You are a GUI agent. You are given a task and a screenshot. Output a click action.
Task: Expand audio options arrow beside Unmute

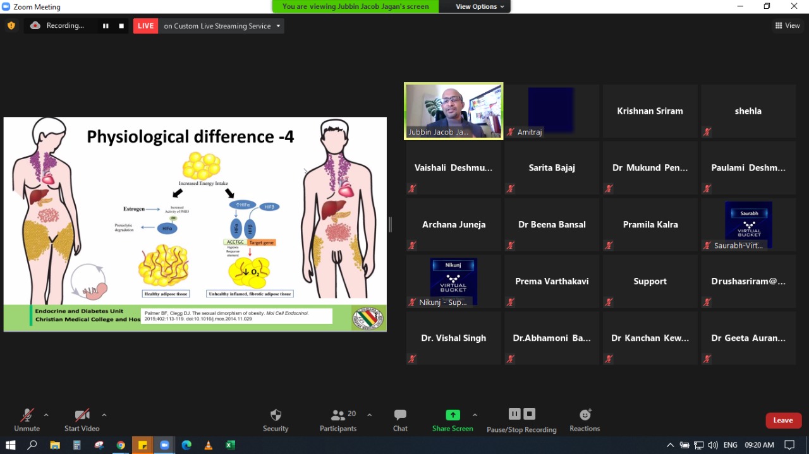click(x=46, y=415)
